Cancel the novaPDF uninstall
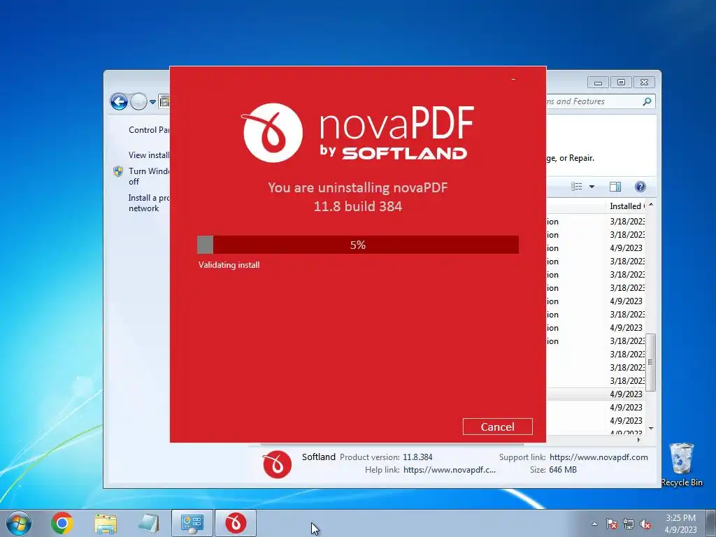The width and height of the screenshot is (716, 537). pyautogui.click(x=497, y=427)
